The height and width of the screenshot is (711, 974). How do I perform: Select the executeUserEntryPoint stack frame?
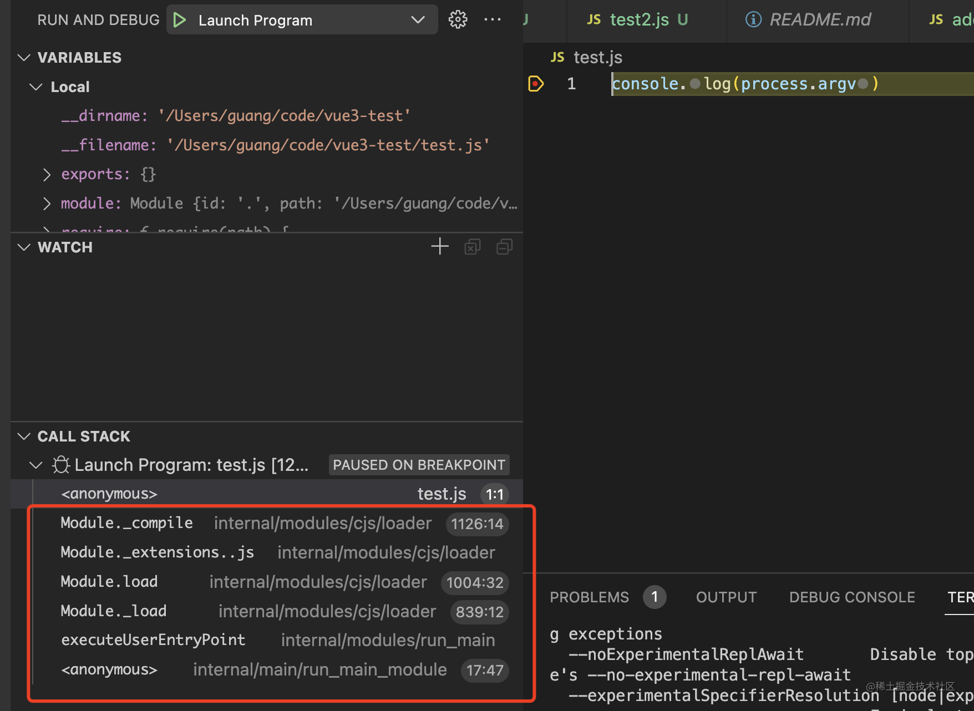click(x=277, y=640)
